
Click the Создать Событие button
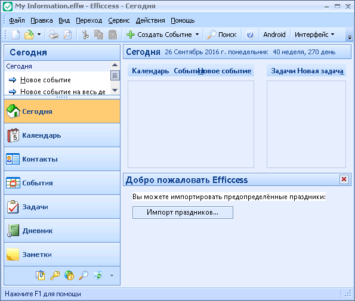159,35
